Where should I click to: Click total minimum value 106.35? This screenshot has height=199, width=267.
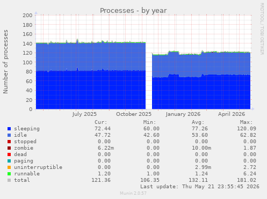[x=150, y=180]
